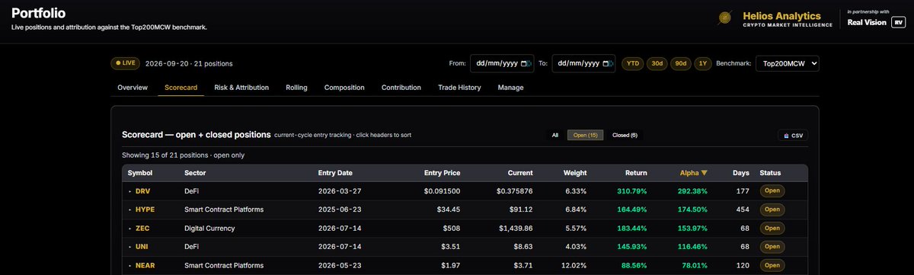
Task: Sort by the Current column header
Action: (520, 173)
